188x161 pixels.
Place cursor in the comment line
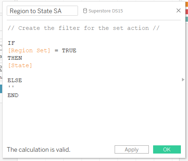[x=84, y=28]
